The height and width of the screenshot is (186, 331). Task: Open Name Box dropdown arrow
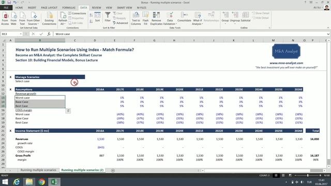pyautogui.click(x=21, y=34)
